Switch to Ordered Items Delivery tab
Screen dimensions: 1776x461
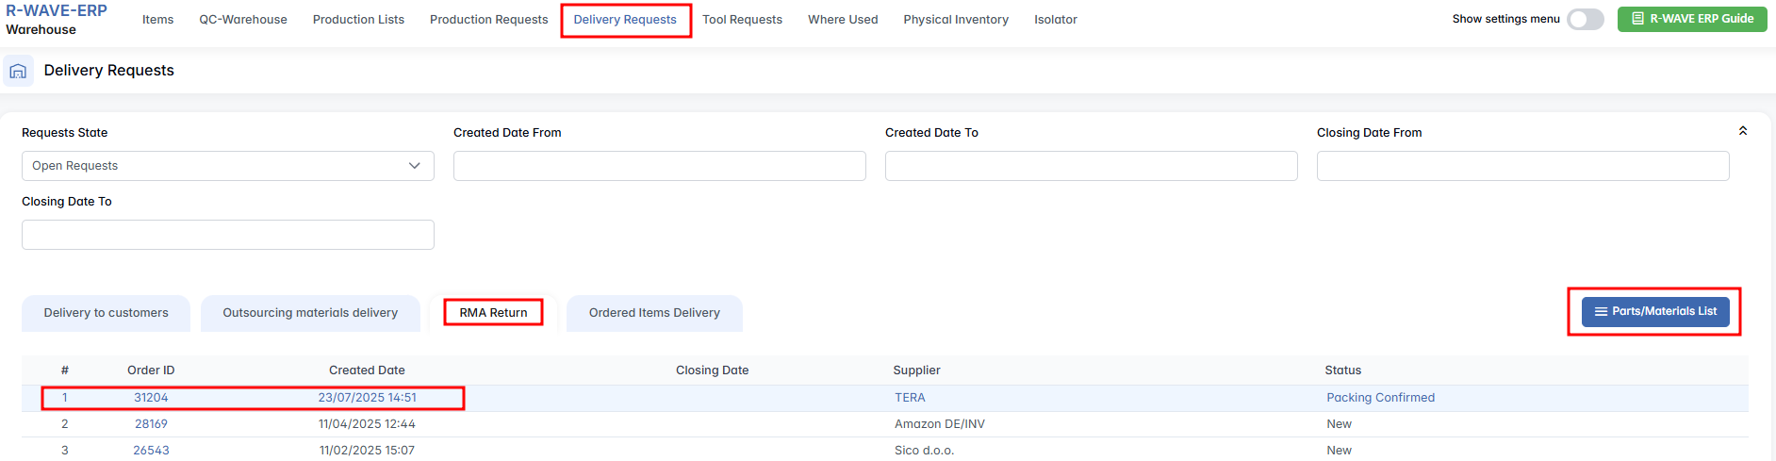(654, 313)
